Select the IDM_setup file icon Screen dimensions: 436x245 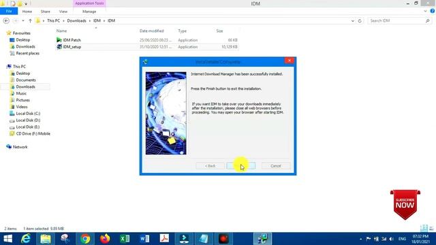click(x=59, y=47)
